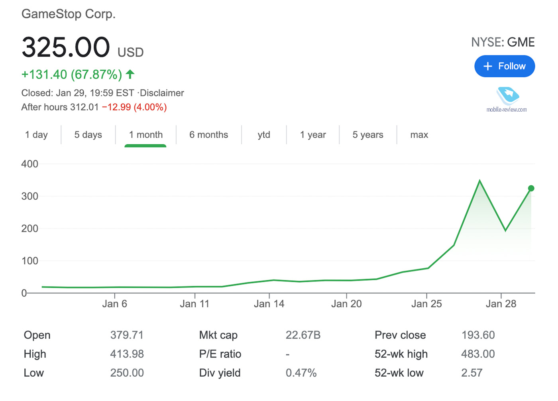Select the 1 month tab

146,135
